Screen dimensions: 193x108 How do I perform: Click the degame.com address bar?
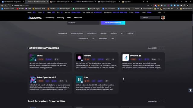pyautogui.click(x=79, y=5)
